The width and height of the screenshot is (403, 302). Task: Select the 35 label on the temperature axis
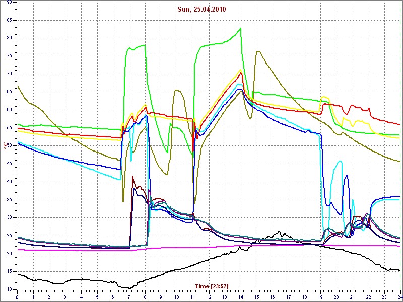point(9,200)
